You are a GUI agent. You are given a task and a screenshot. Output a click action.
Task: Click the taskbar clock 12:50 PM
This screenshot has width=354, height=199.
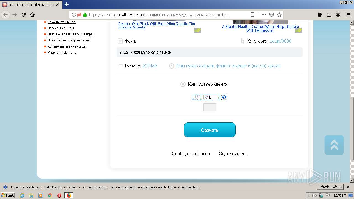(x=340, y=195)
